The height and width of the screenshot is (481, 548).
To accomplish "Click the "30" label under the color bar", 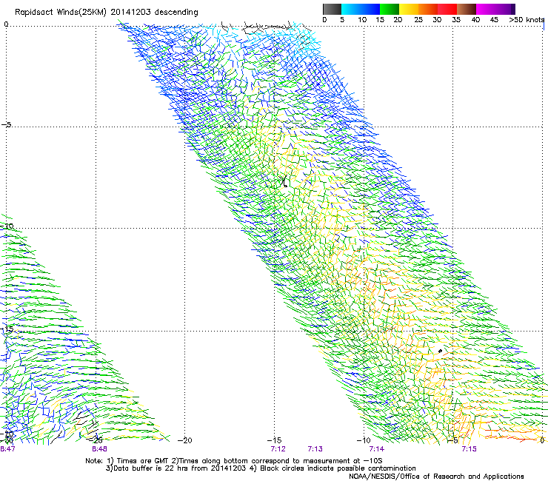I will [x=437, y=20].
